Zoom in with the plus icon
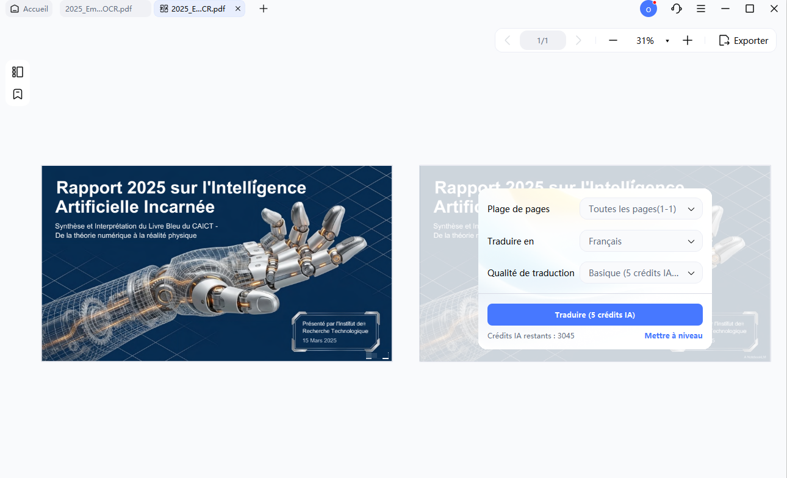 coord(688,40)
